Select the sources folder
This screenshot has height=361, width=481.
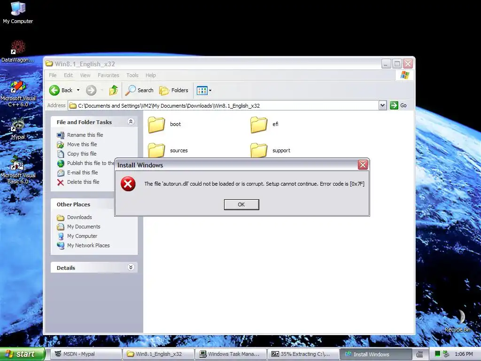coord(168,150)
